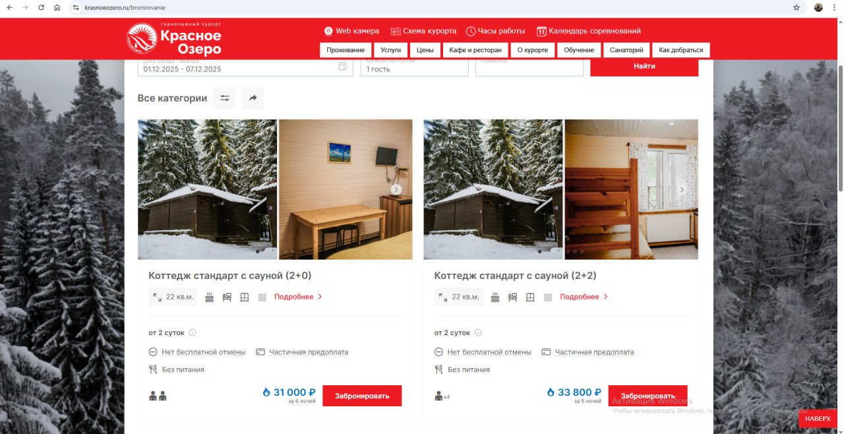
Task: Select the Кафе и ресторан menu item
Action: (475, 50)
